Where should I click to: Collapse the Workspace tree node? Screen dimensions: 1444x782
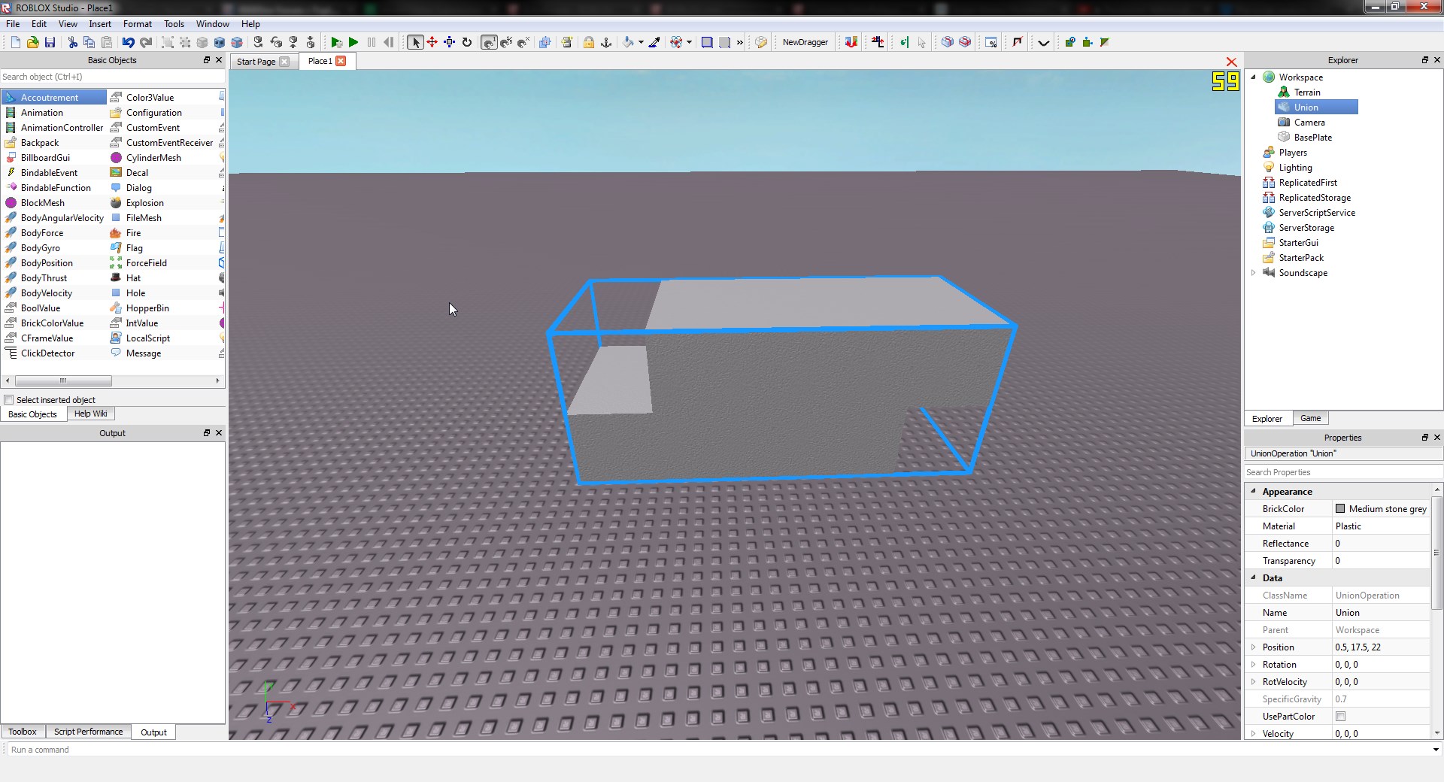(x=1253, y=77)
